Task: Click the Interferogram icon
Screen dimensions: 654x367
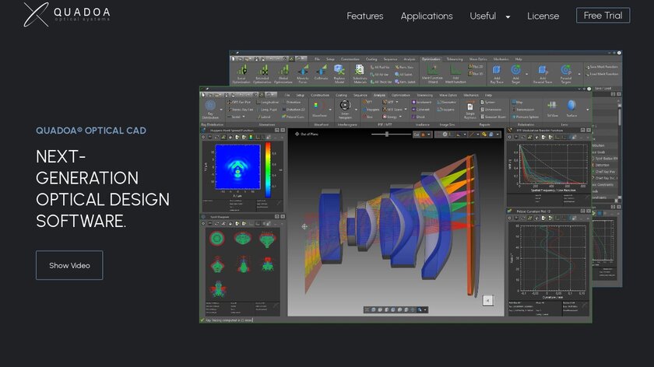Action: 345,109
